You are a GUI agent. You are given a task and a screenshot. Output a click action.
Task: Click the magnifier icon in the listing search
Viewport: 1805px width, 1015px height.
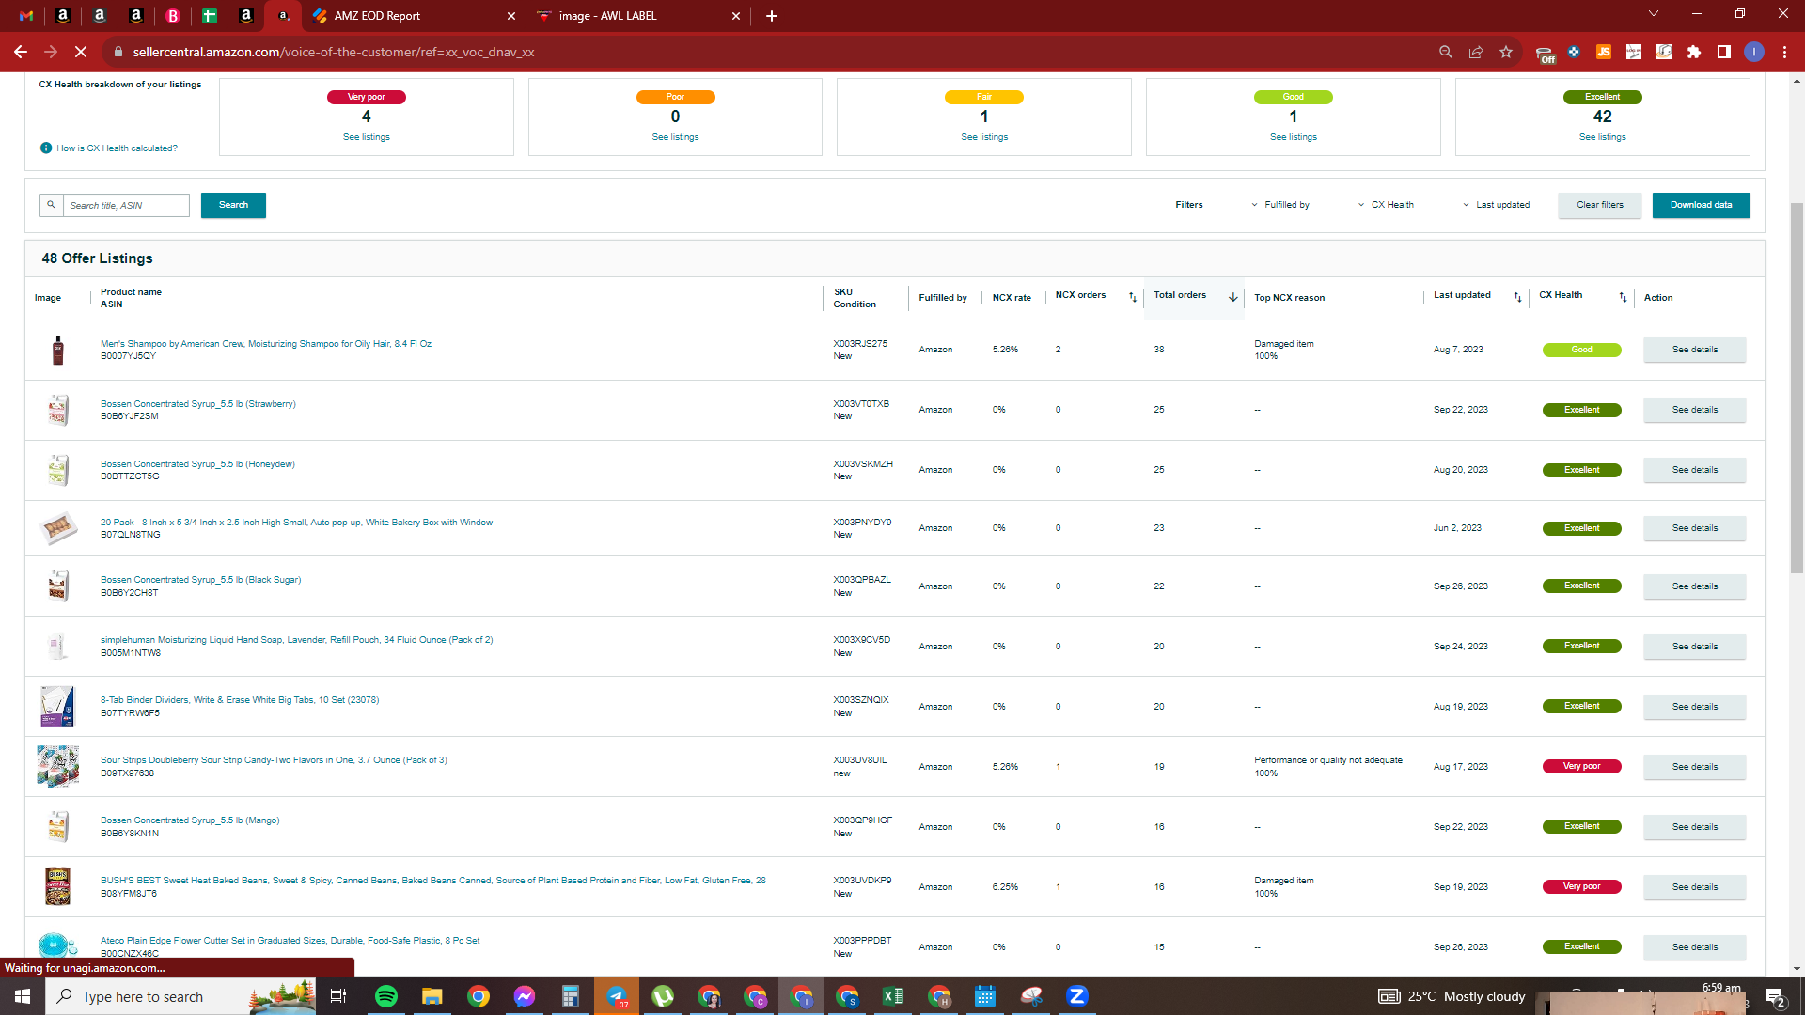pos(52,205)
